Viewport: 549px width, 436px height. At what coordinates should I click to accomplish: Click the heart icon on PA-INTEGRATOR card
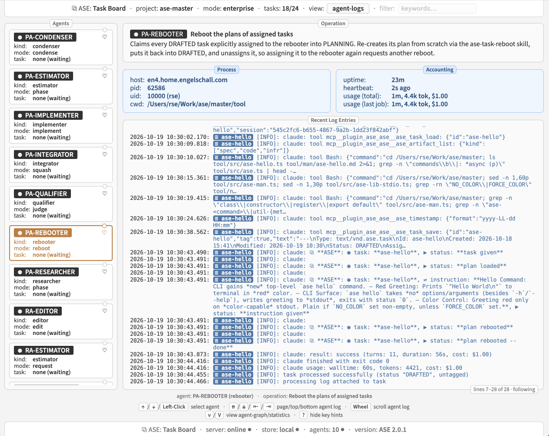[x=104, y=154]
